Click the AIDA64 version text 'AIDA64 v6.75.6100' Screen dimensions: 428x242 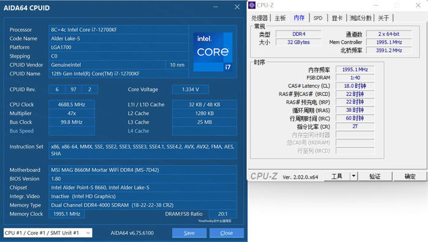point(132,233)
